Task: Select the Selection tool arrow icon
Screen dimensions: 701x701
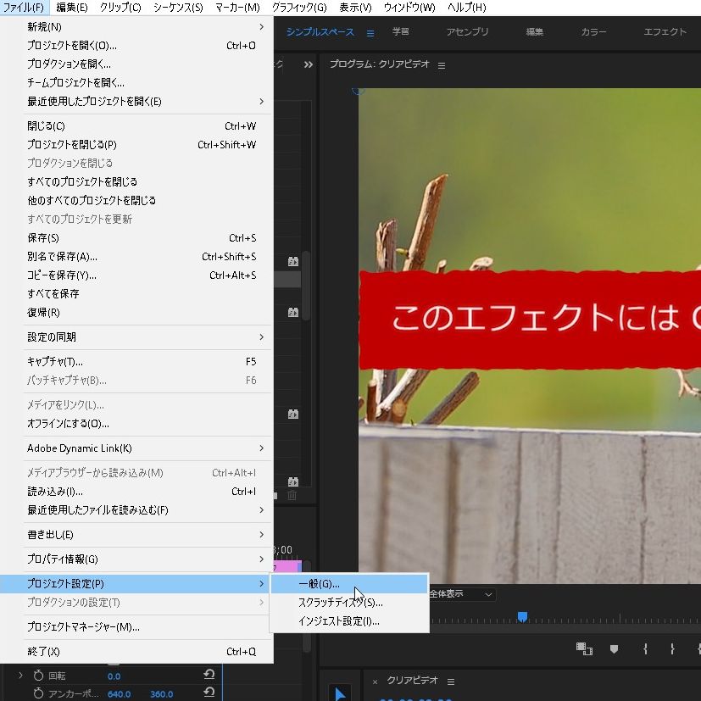Action: click(339, 693)
